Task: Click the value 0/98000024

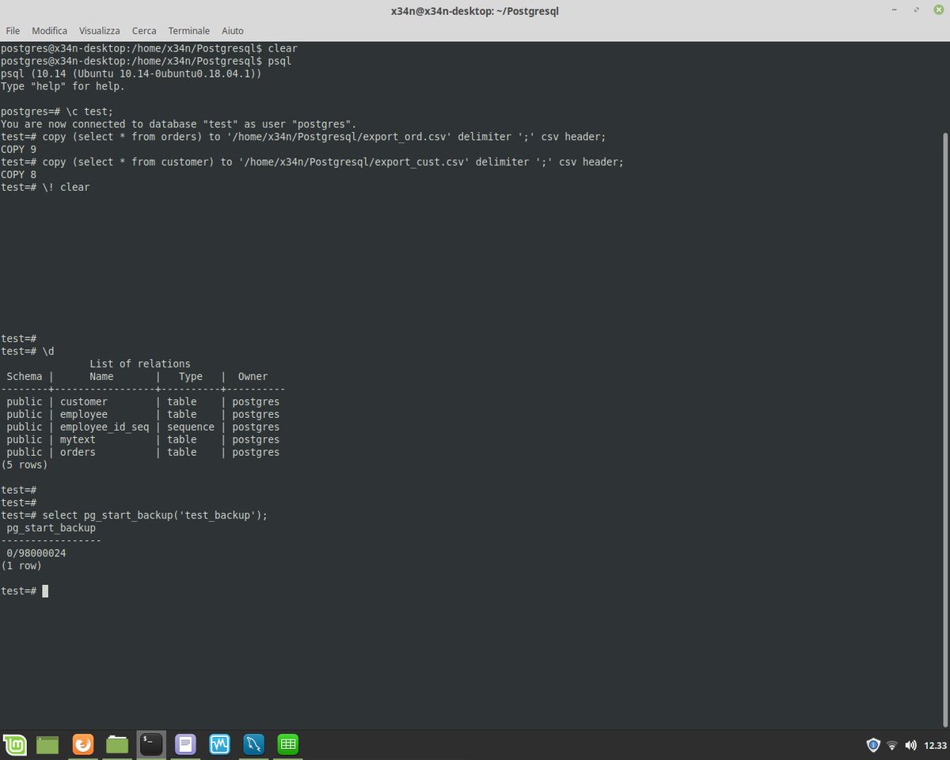Action: point(36,553)
